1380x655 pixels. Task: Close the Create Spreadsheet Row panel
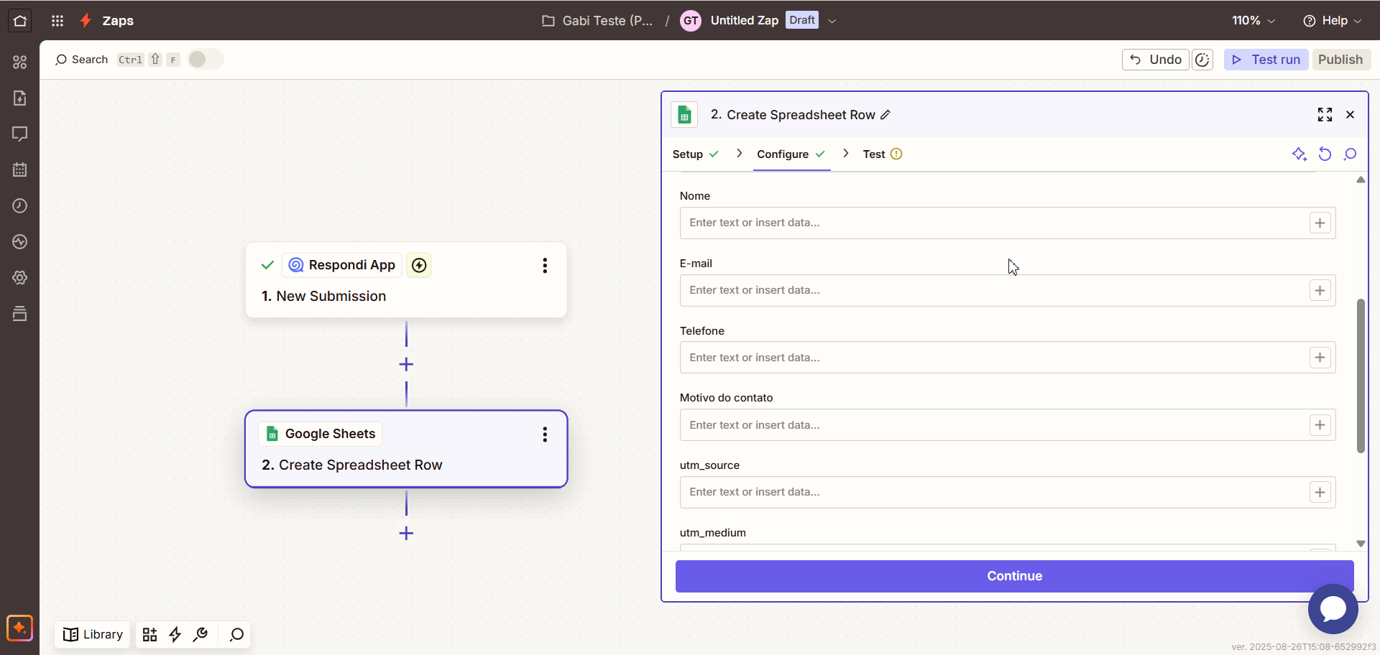click(x=1350, y=115)
